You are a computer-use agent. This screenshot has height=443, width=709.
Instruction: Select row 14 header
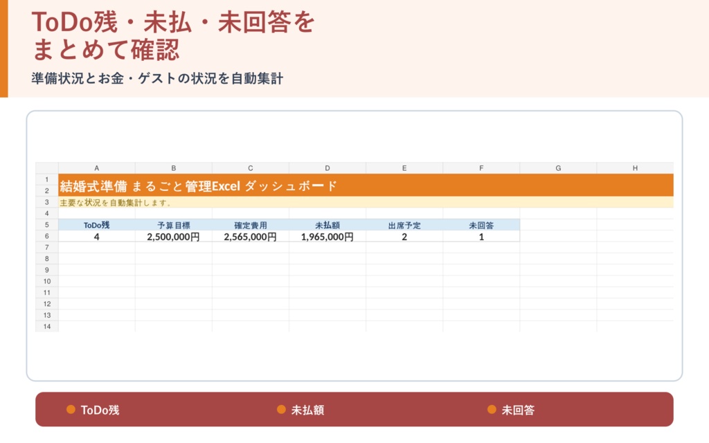coord(47,327)
